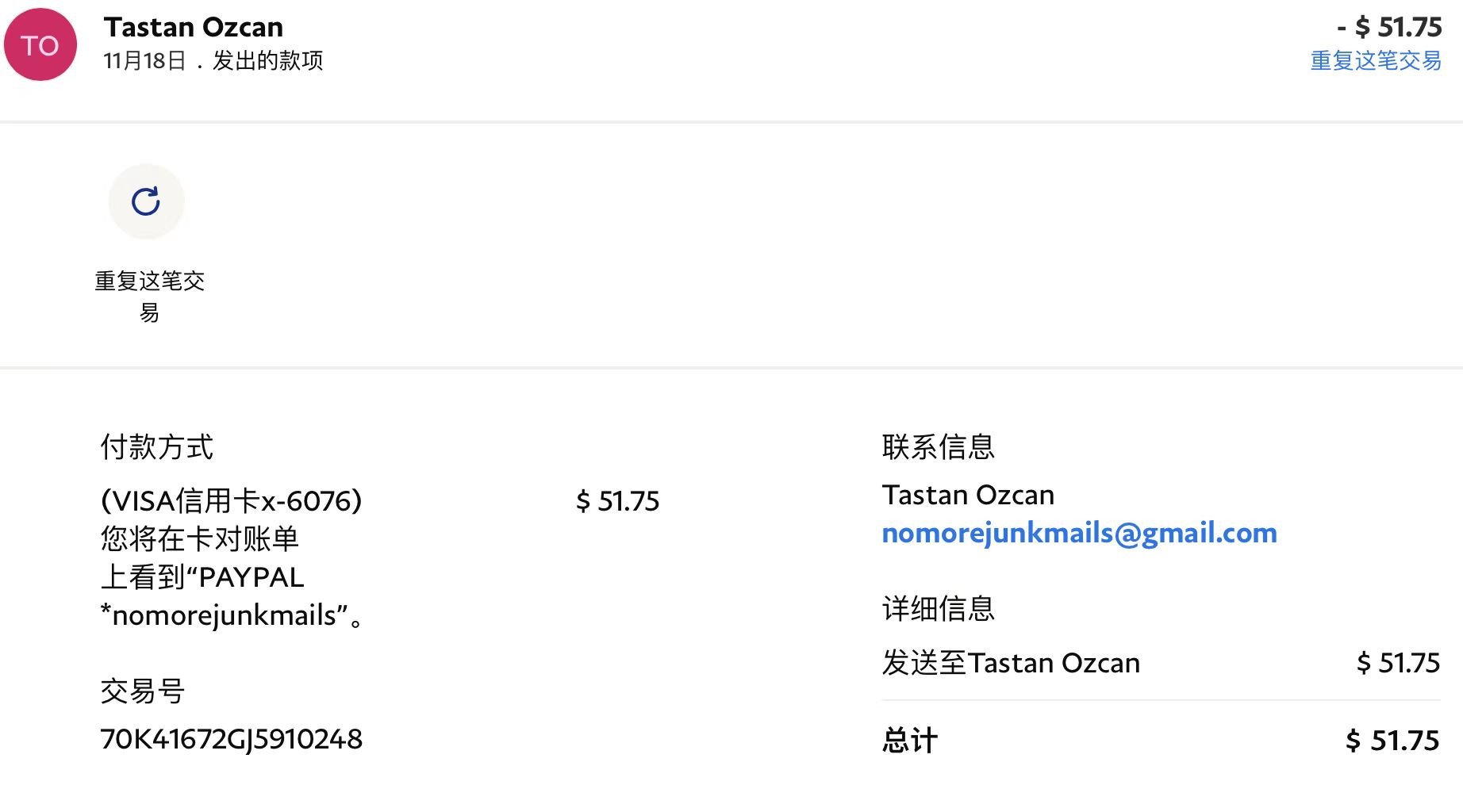Viewport: 1463px width, 785px height.
Task: Click the - $ 51.75 amount in header
Action: coord(1389,27)
